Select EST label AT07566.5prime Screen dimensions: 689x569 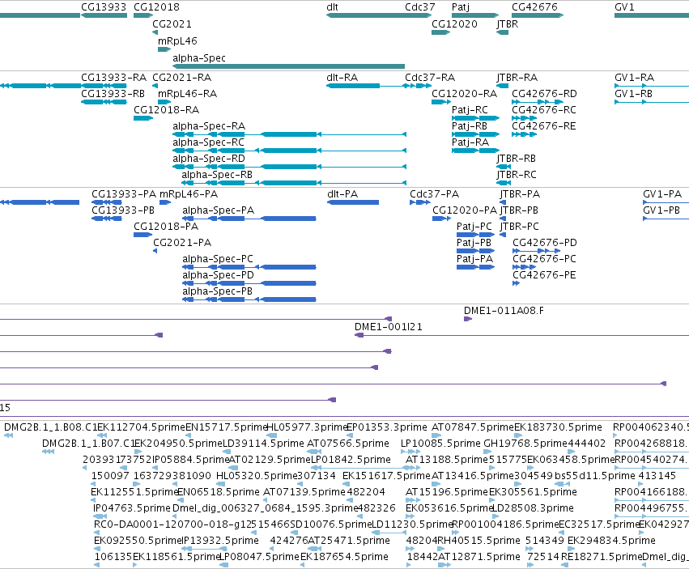pos(348,444)
